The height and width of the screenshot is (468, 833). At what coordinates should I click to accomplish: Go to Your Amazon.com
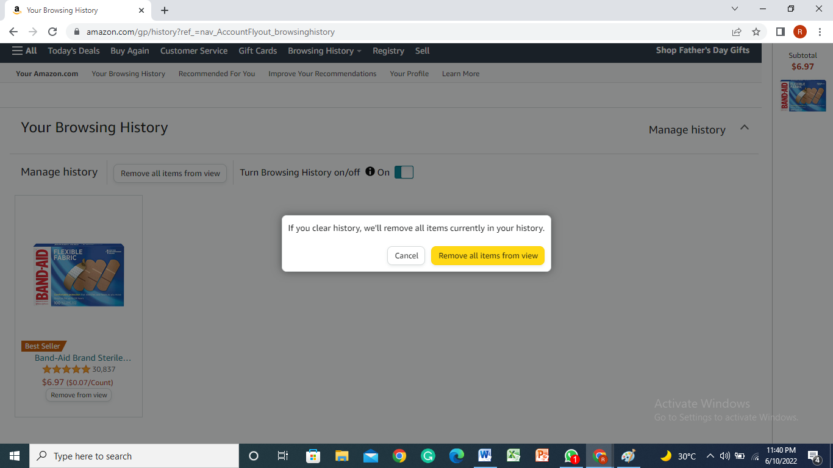[x=47, y=74]
